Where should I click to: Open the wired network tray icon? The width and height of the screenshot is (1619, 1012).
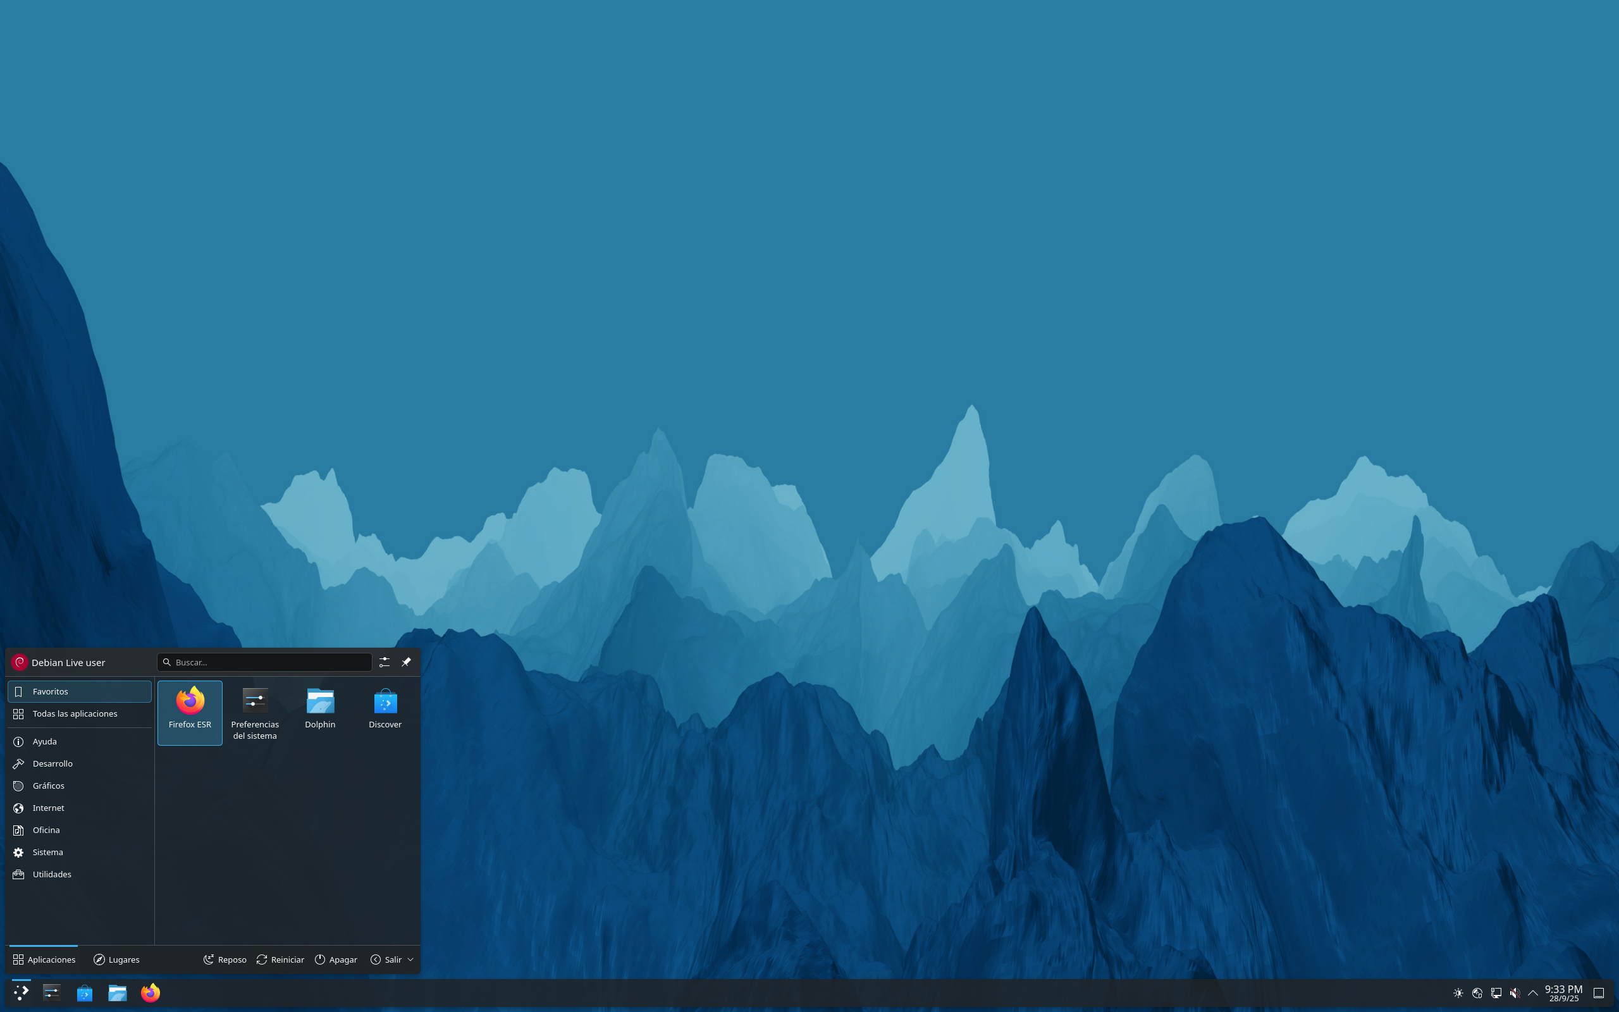[x=1496, y=992]
